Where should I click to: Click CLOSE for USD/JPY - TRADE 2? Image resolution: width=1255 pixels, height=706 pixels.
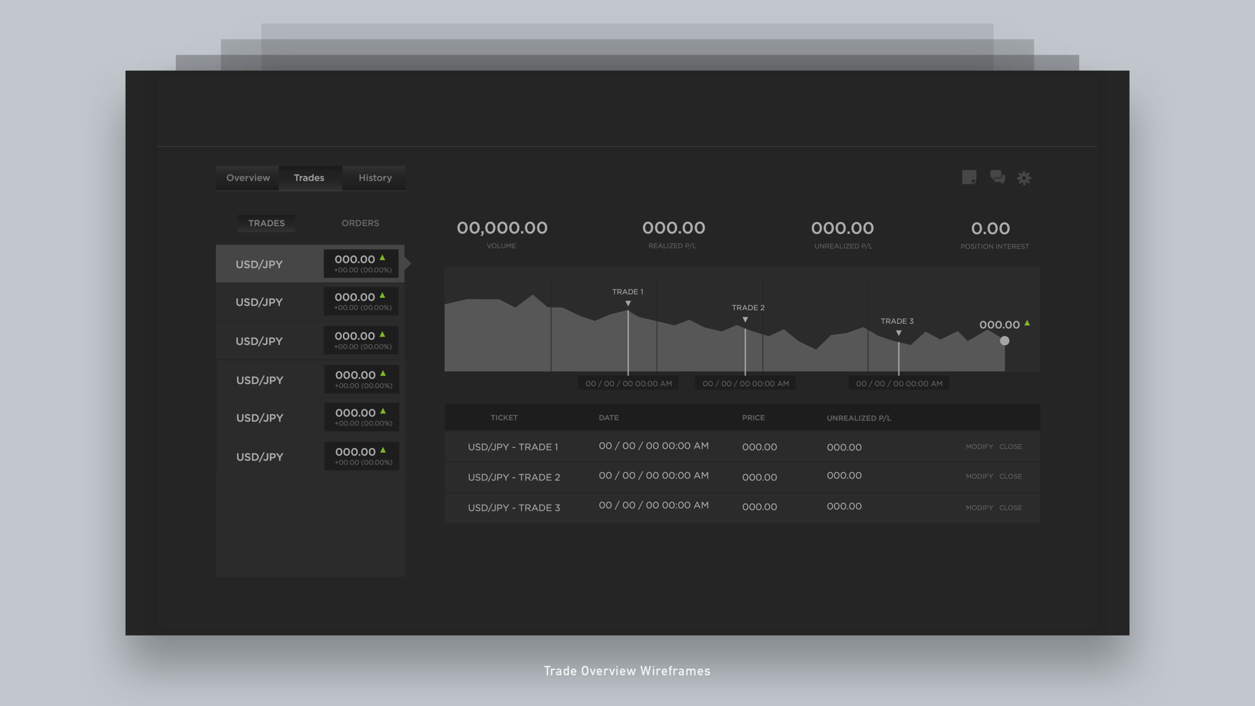tap(1010, 476)
